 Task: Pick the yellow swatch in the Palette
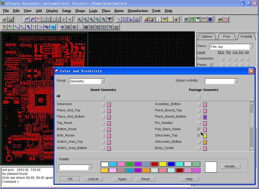[x=163, y=164]
